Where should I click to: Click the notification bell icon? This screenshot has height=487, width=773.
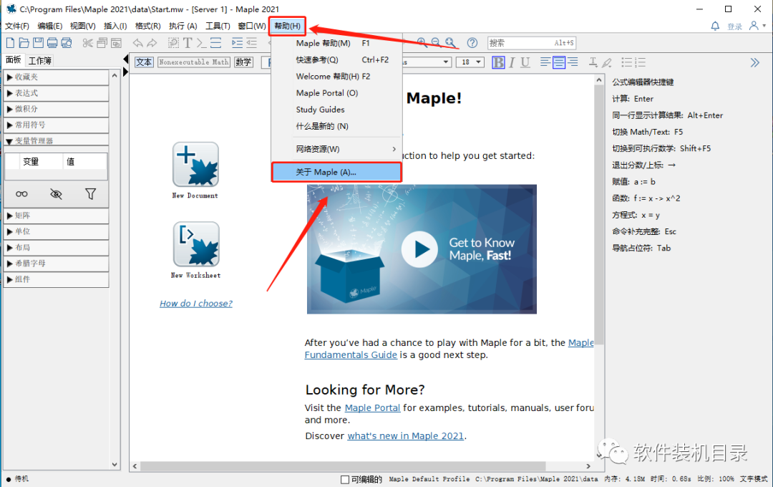pyautogui.click(x=715, y=26)
